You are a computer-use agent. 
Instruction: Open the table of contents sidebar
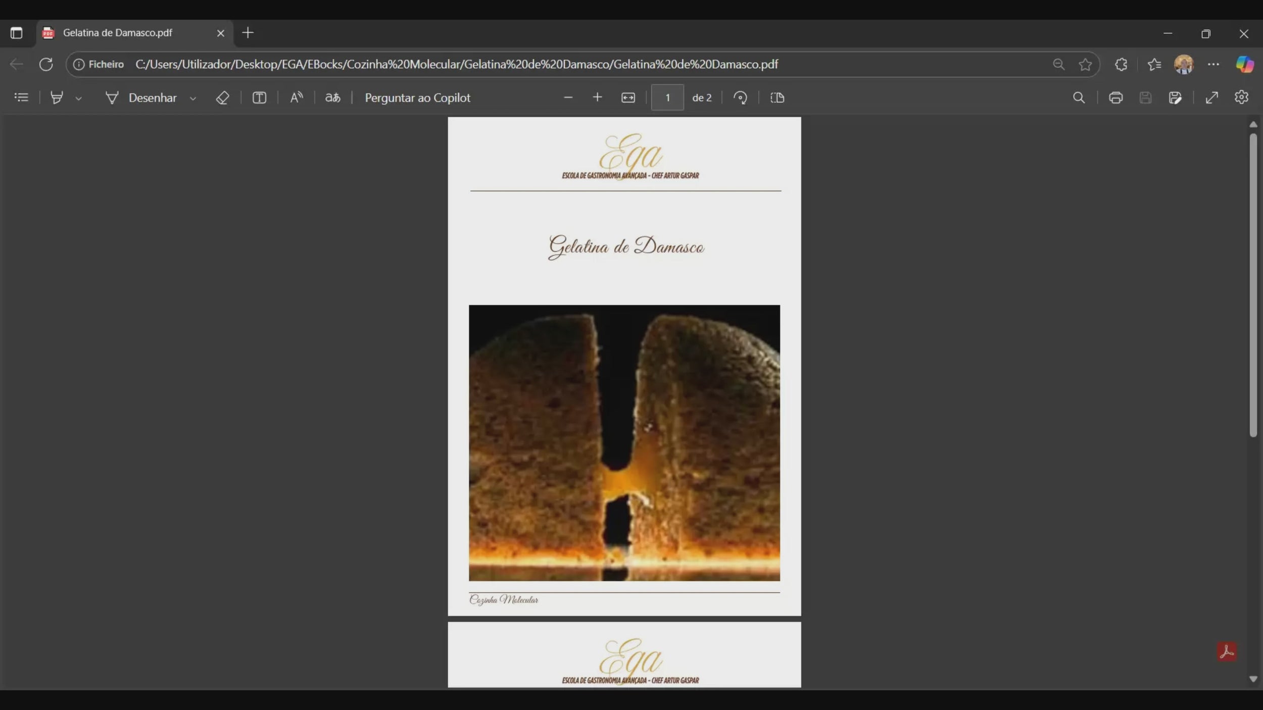[21, 97]
